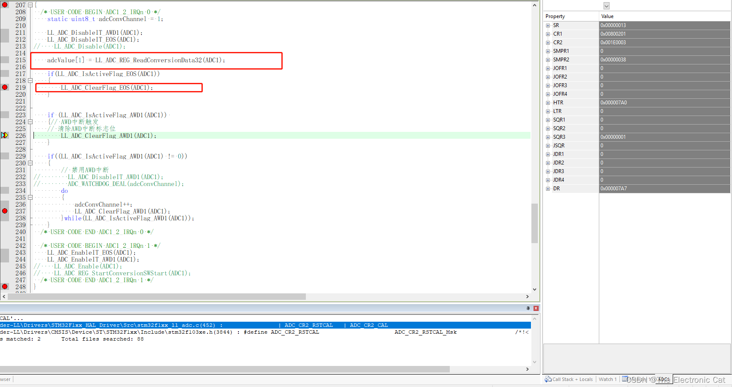Select the Property column header

click(x=571, y=16)
